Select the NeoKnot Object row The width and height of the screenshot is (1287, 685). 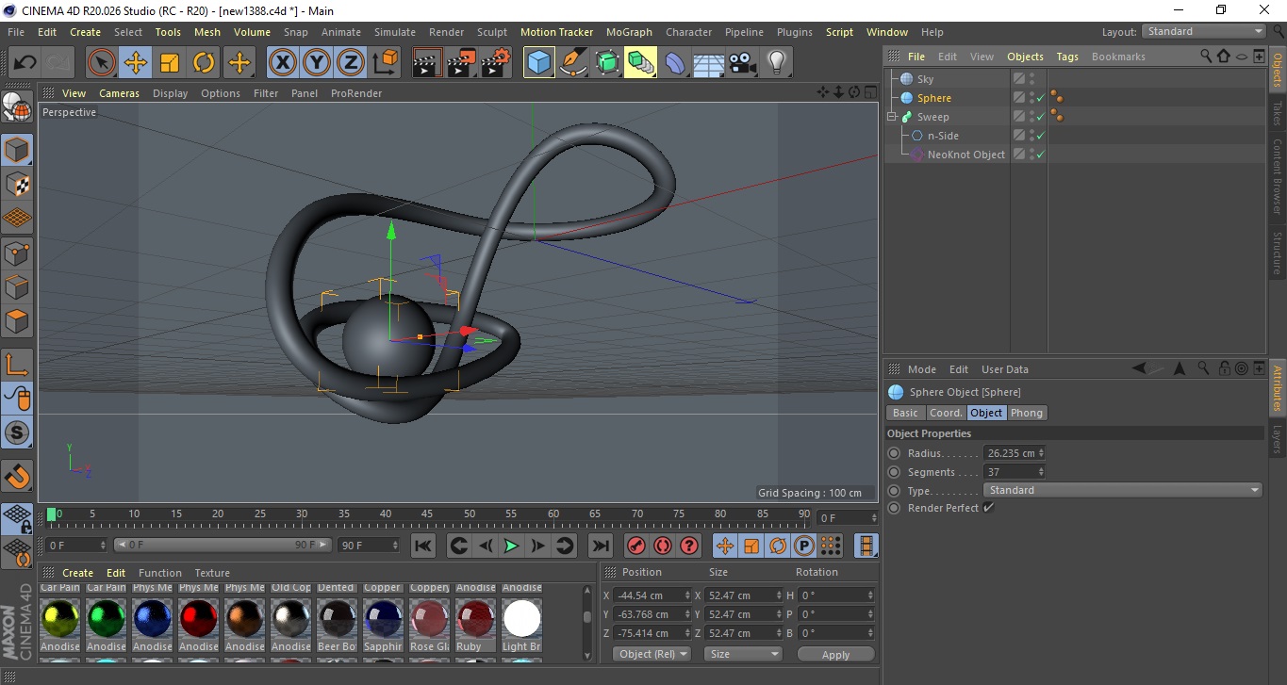(965, 155)
